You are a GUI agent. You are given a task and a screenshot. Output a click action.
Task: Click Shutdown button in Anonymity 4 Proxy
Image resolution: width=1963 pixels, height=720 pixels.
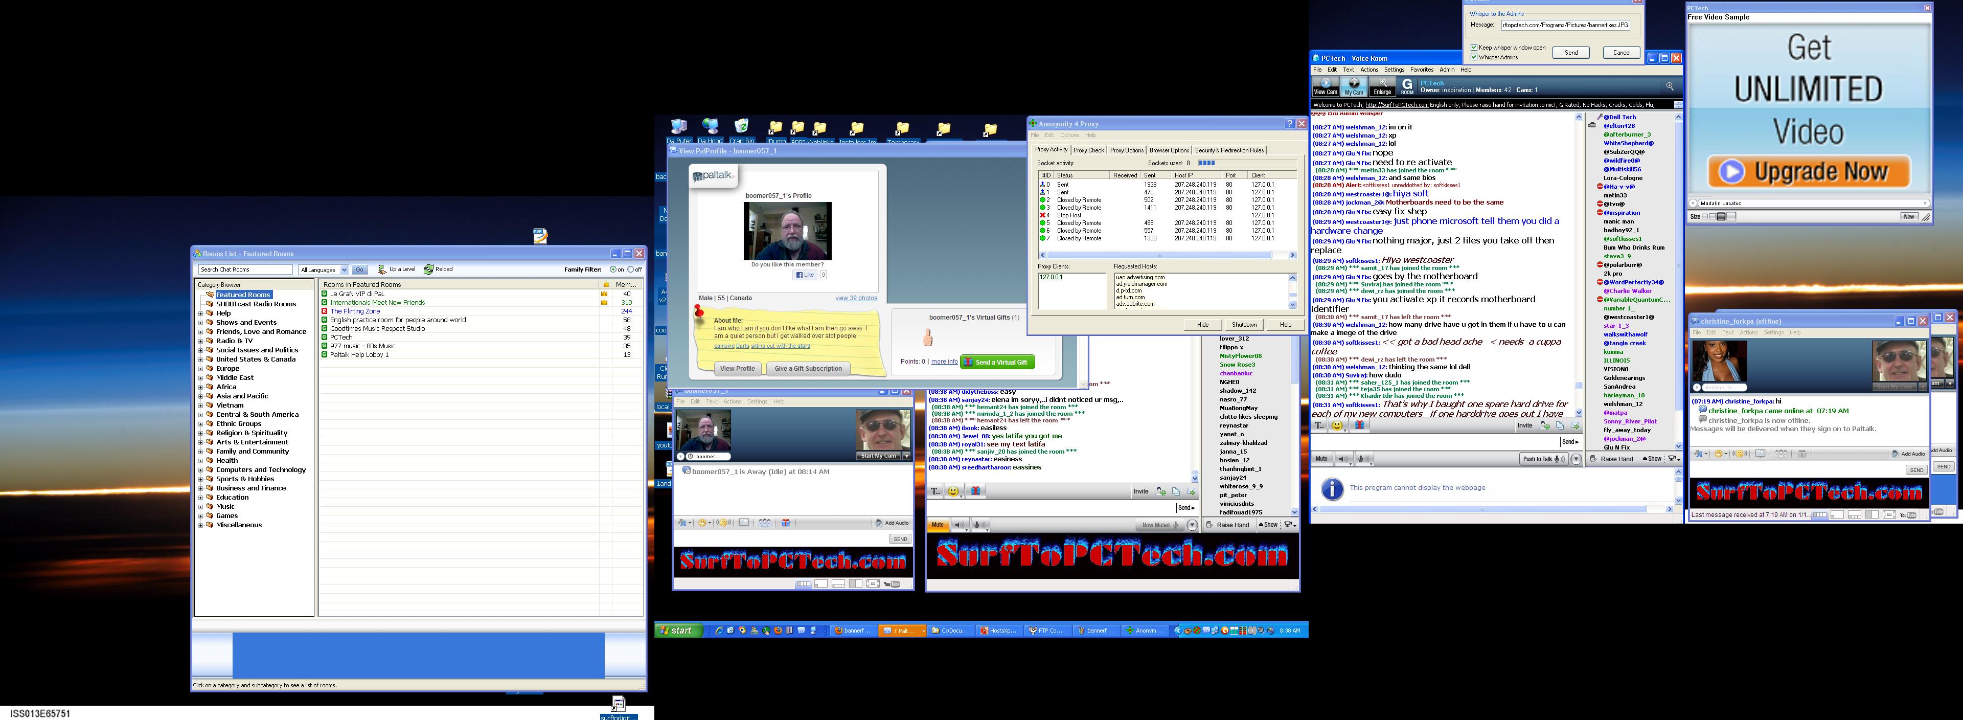tap(1244, 325)
